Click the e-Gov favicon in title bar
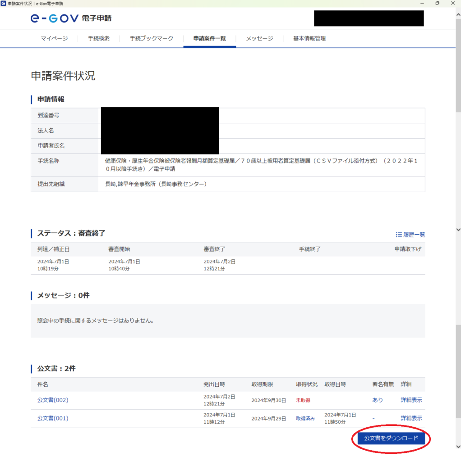Viewport: 461px width, 461px height. 4,3
